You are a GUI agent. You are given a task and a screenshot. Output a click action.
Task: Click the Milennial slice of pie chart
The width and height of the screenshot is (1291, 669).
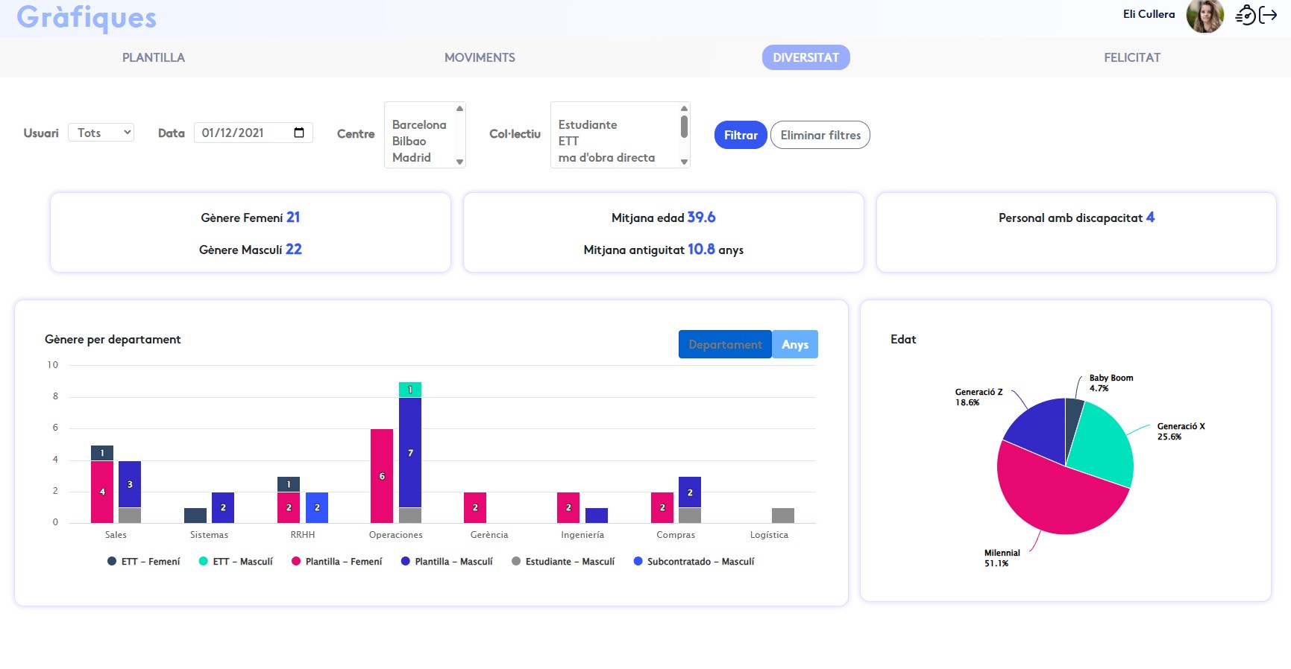point(1052,495)
